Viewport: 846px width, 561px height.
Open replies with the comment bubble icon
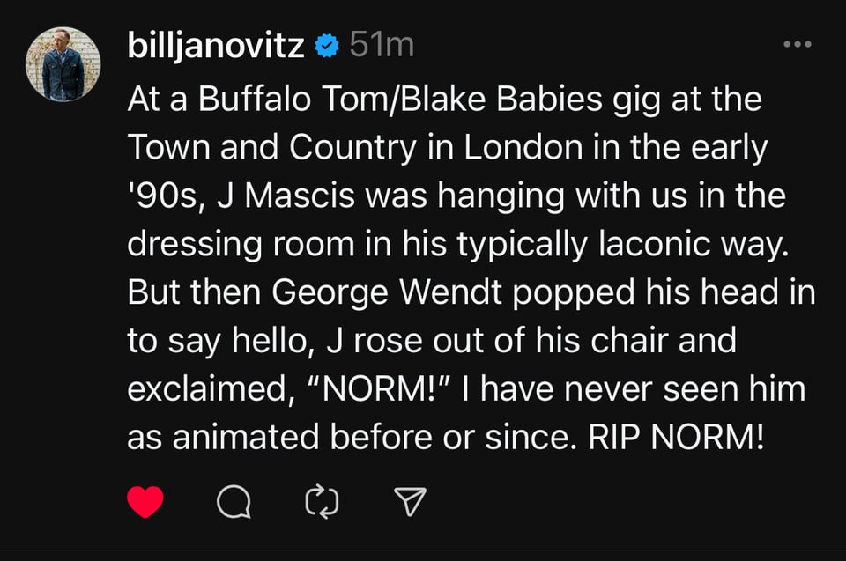234,502
